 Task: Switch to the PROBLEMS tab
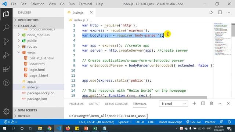click(x=76, y=104)
